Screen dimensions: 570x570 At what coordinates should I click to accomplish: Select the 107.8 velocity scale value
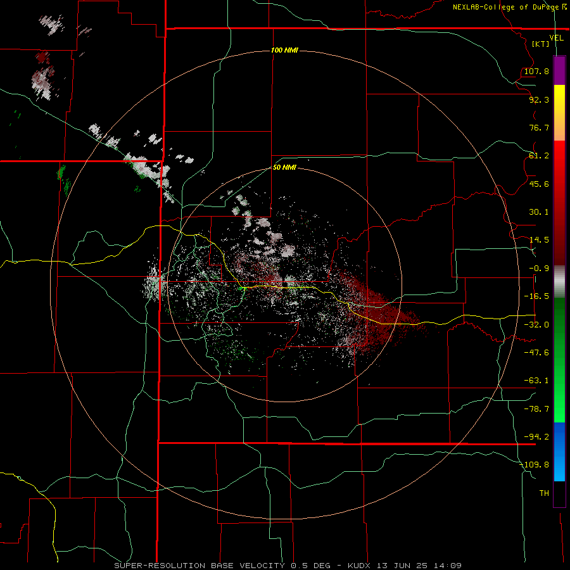(x=536, y=71)
